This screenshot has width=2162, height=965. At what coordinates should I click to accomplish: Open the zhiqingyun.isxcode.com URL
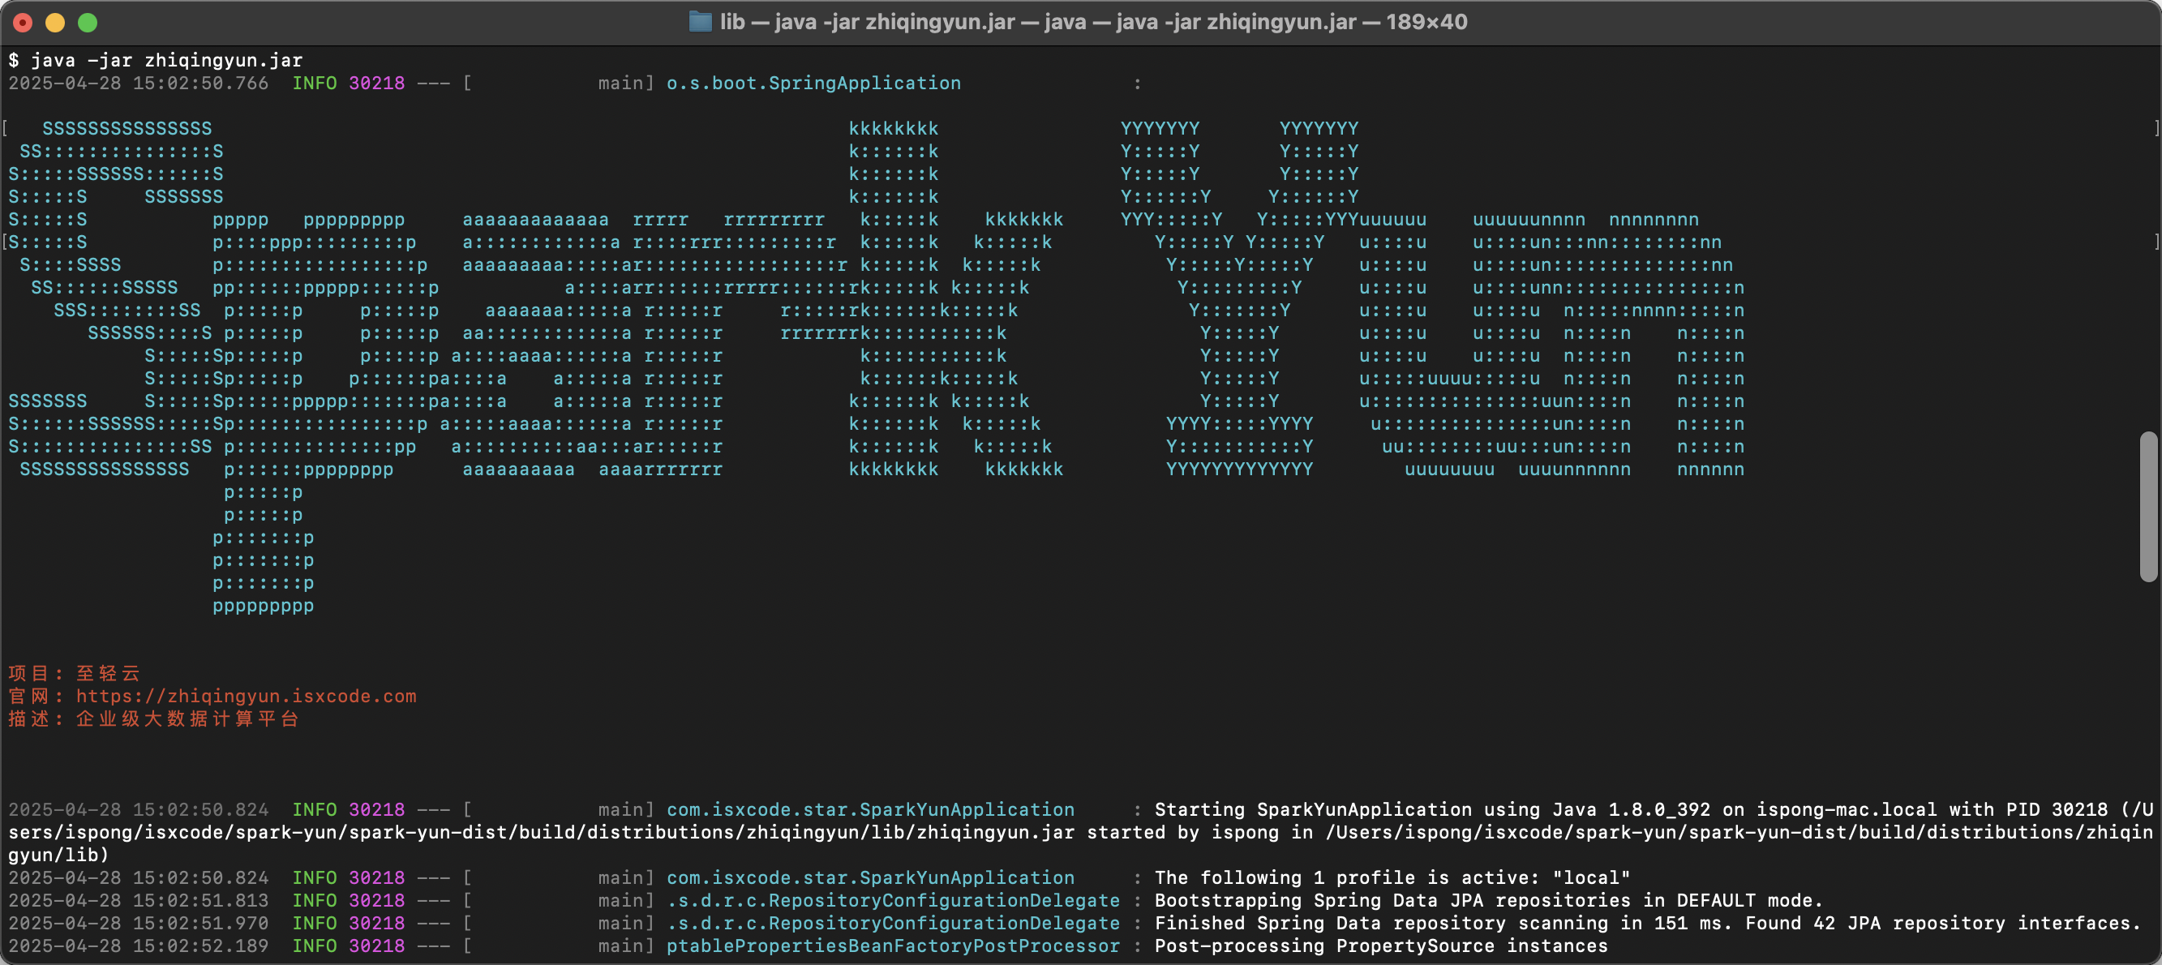[246, 696]
